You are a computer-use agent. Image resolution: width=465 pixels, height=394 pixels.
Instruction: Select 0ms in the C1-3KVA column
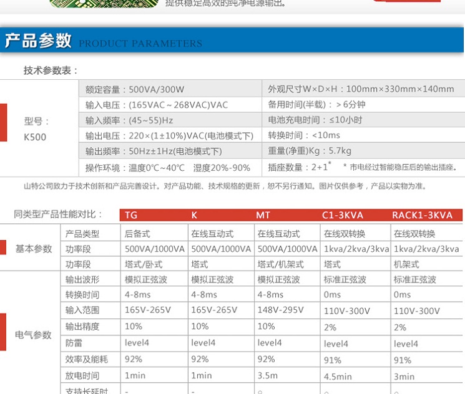[332, 295]
